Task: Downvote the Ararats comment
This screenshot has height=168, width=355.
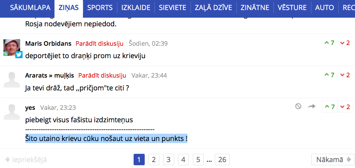Action: coord(345,75)
